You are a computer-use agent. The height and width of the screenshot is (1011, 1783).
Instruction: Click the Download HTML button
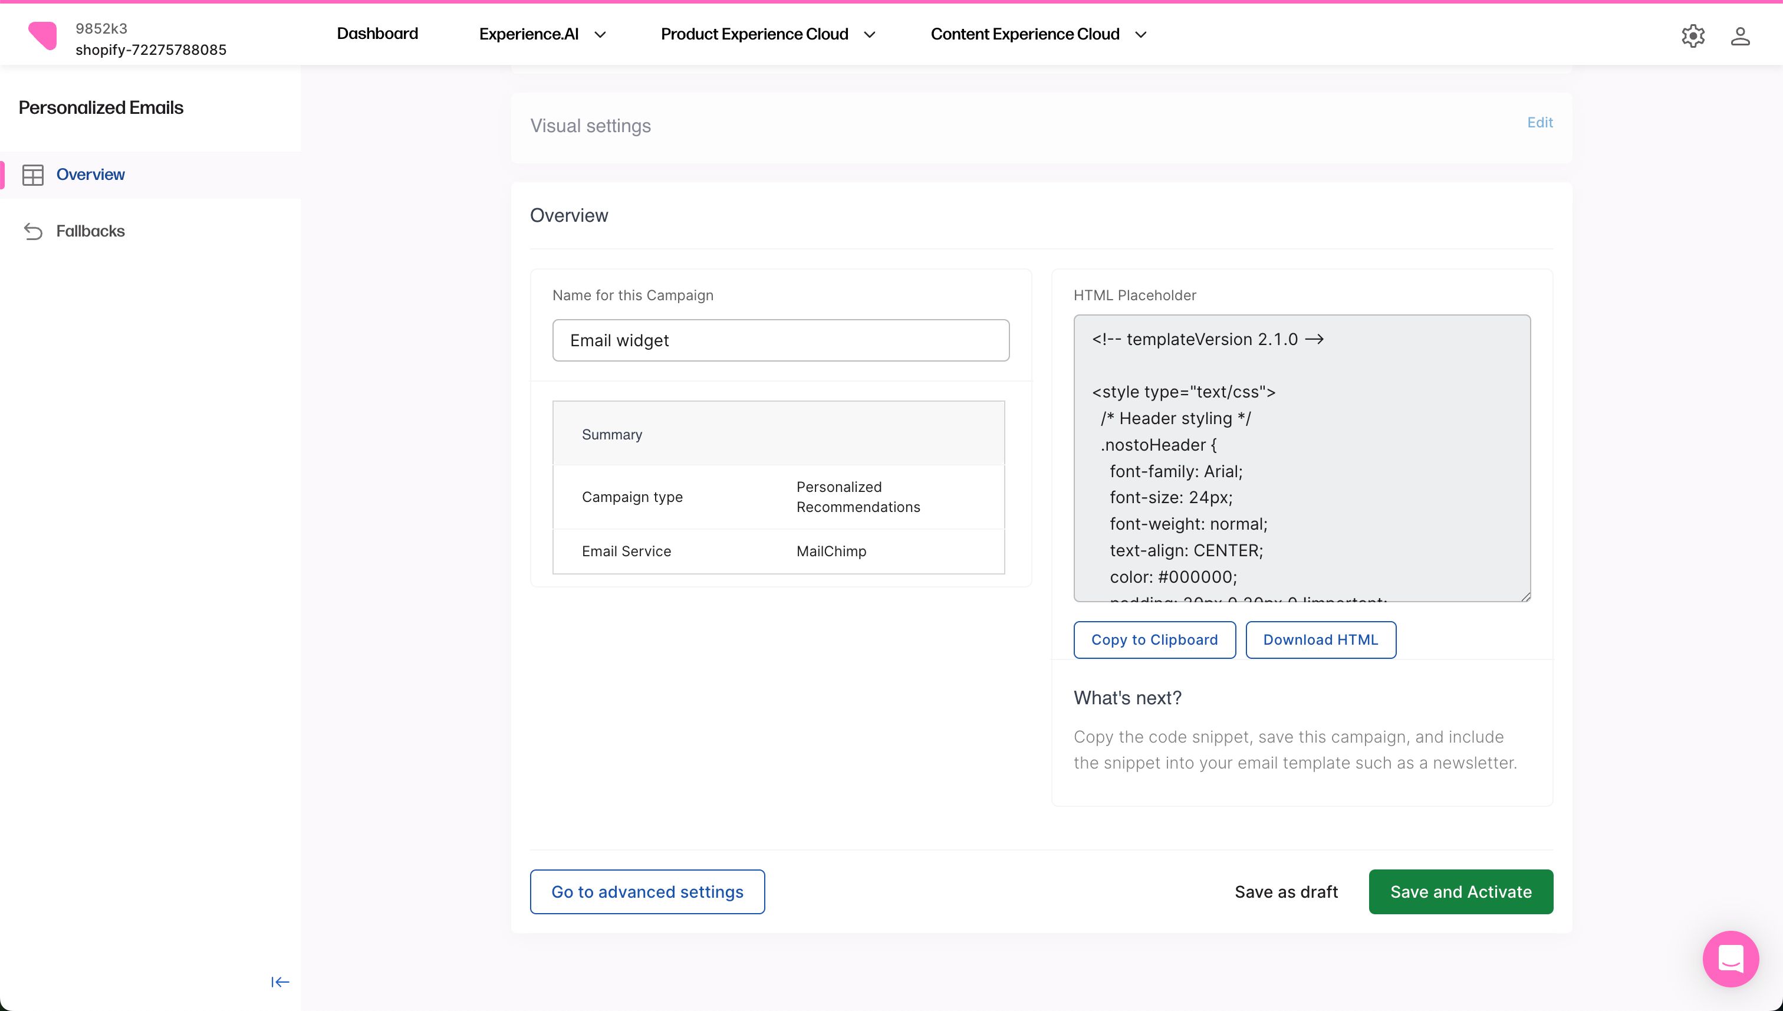[x=1320, y=639]
